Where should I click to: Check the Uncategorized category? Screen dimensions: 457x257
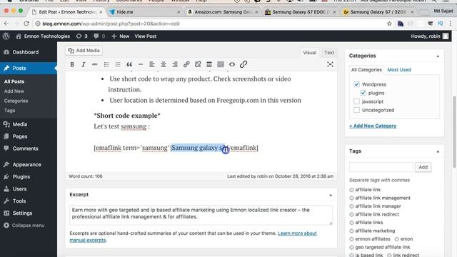(356, 110)
